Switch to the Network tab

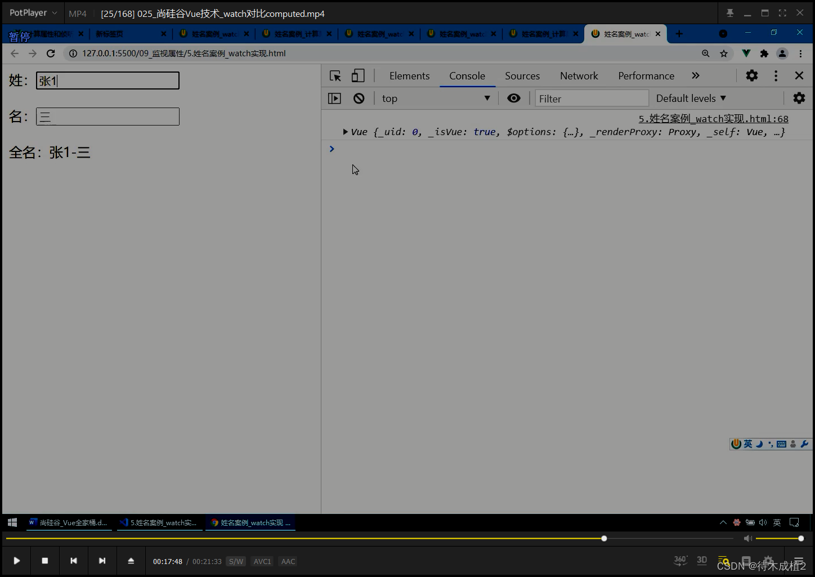(579, 76)
